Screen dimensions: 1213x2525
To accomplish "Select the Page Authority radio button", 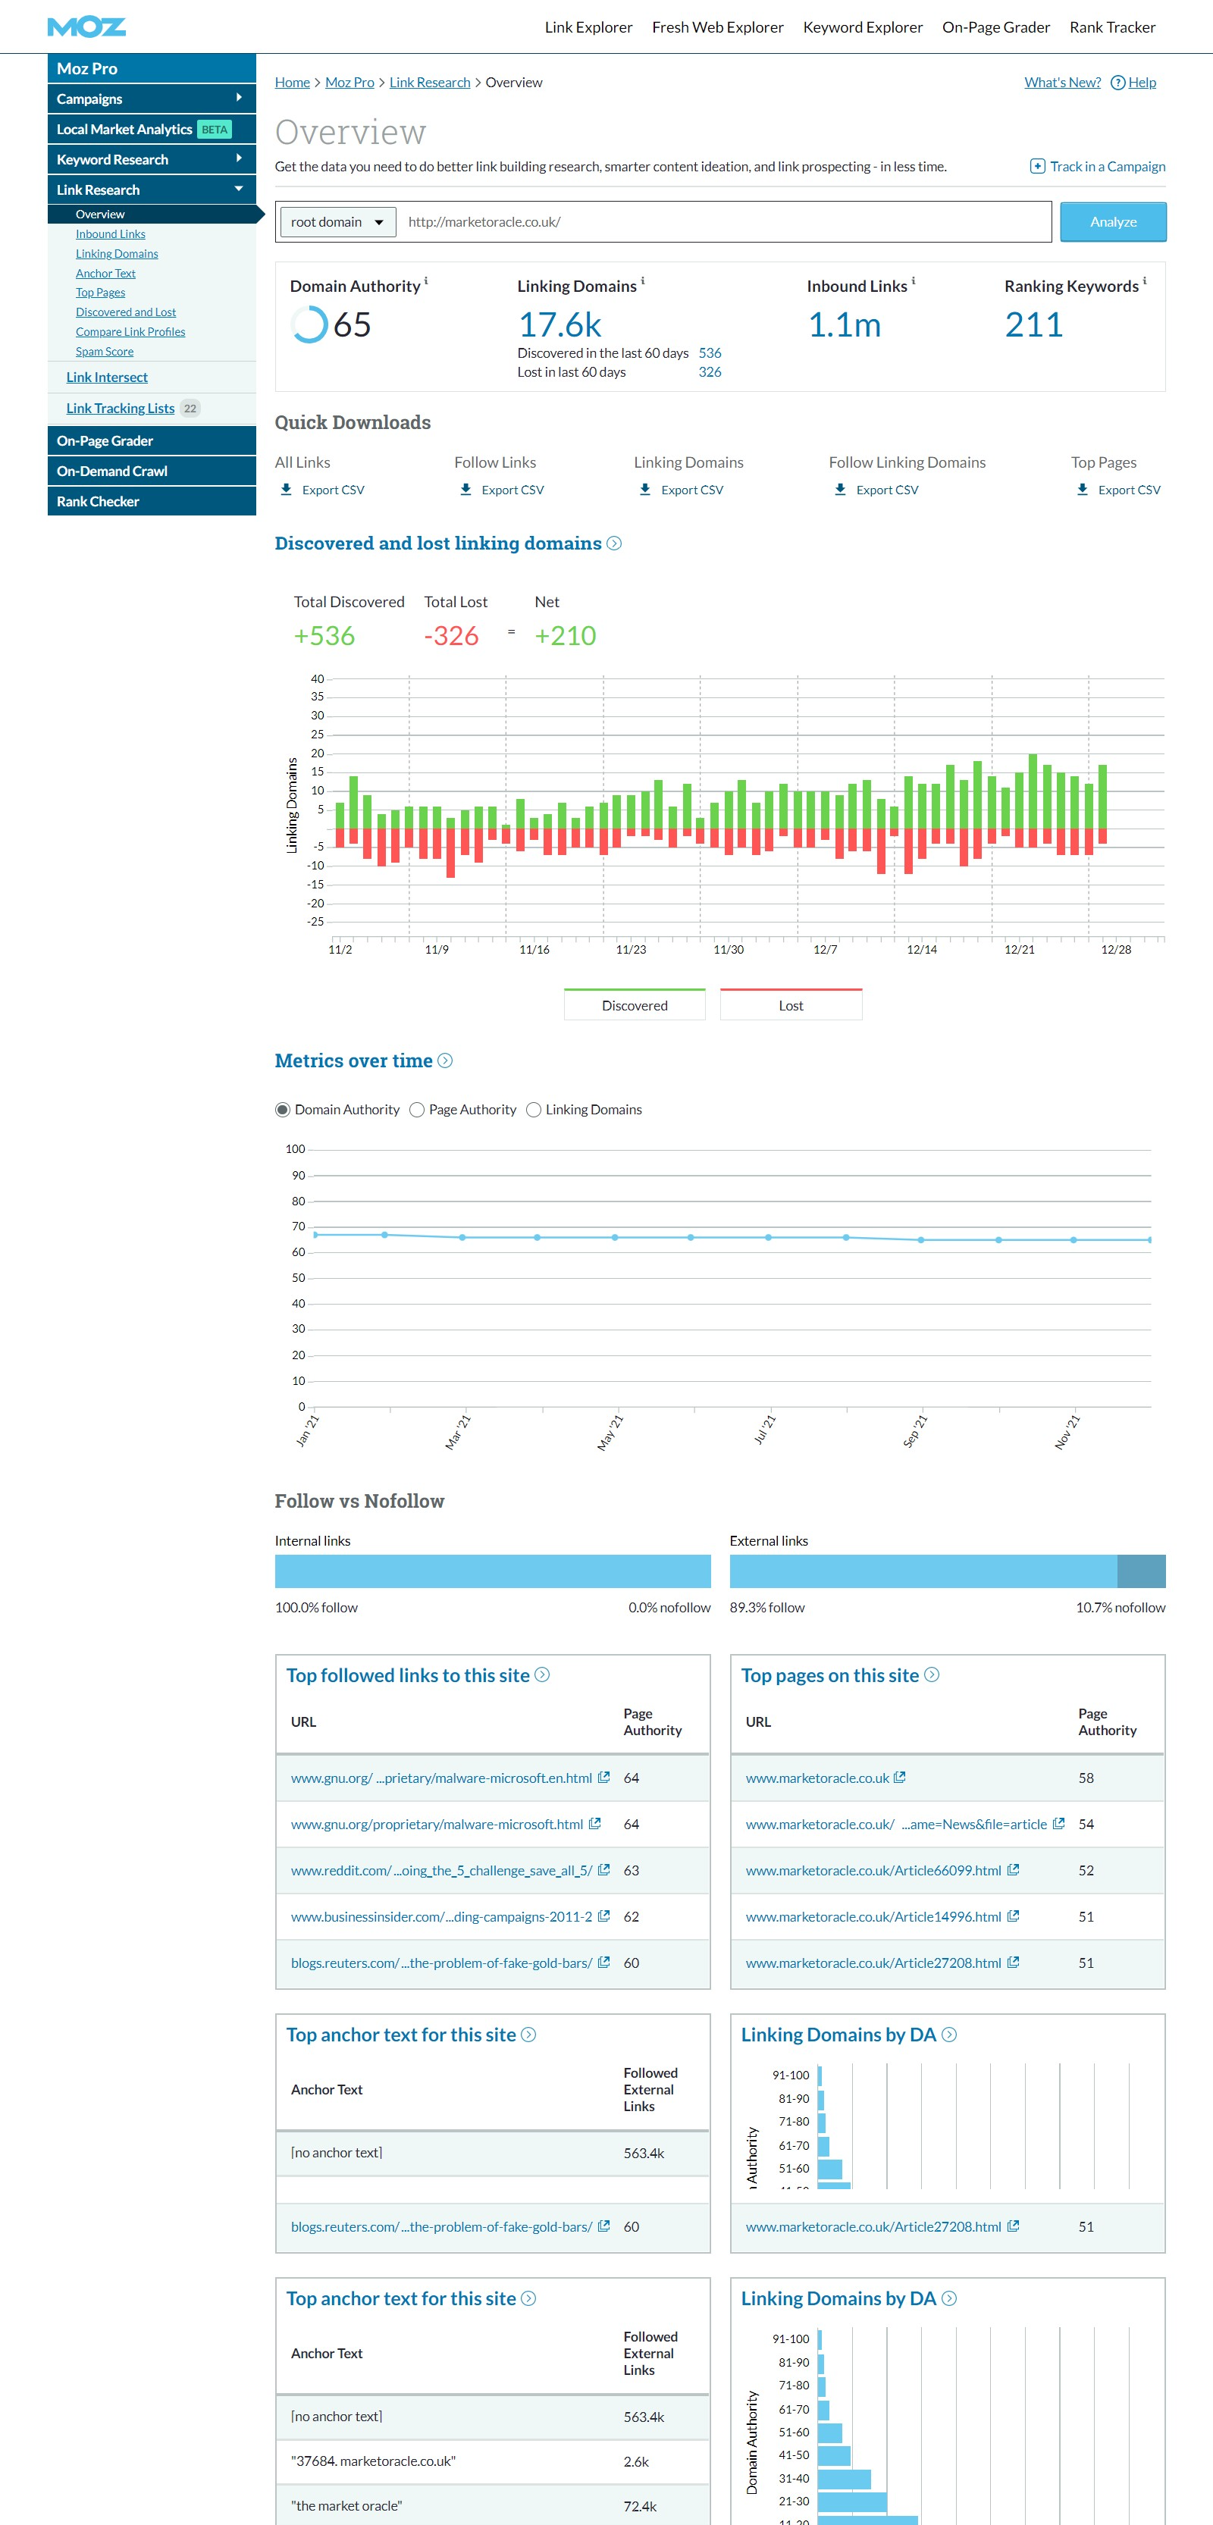I will click(417, 1110).
